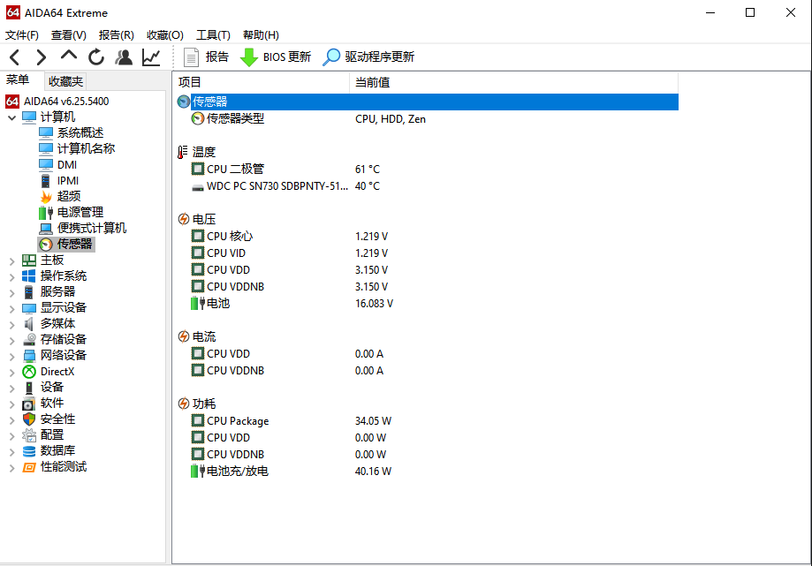Open the 报告(R) menu
The width and height of the screenshot is (812, 566).
116,35
